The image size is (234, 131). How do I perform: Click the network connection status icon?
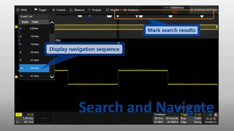pos(216,115)
